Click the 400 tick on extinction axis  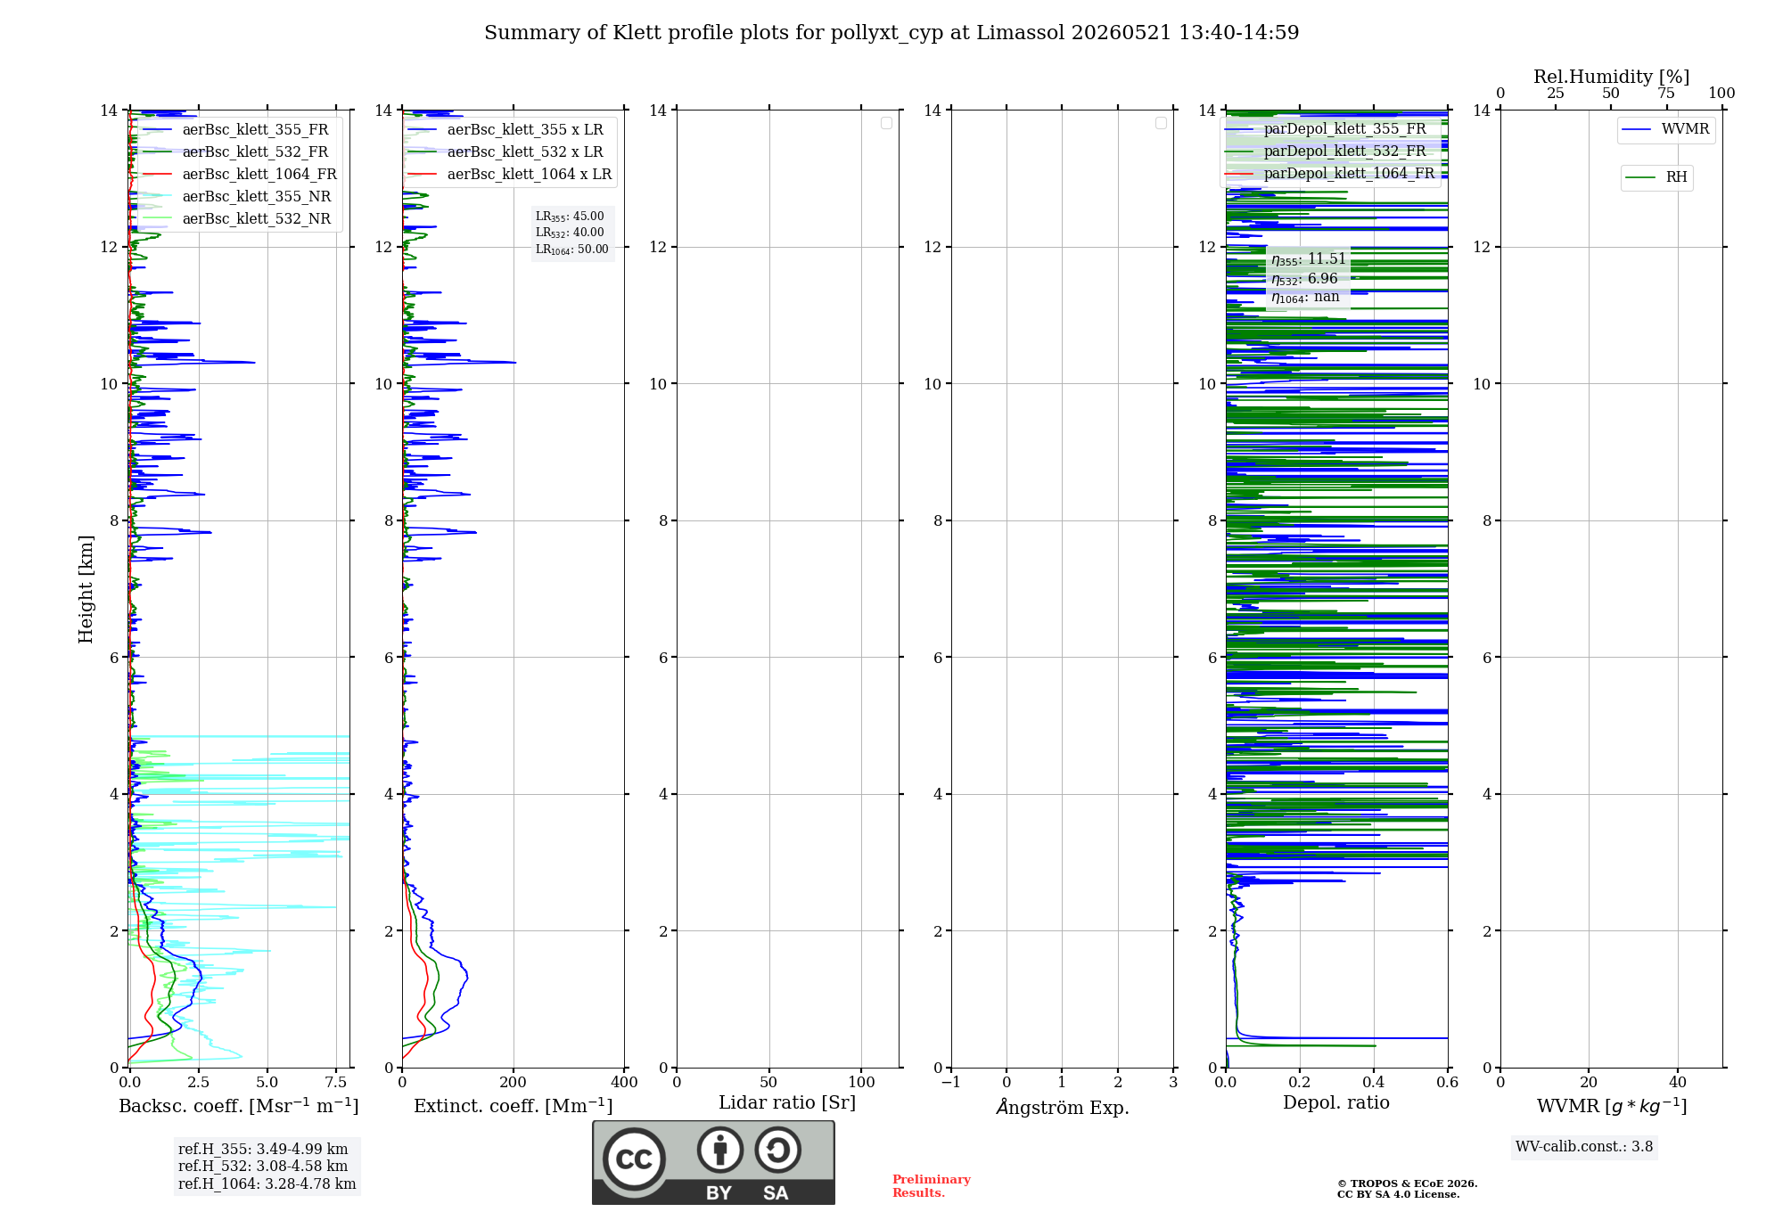pyautogui.click(x=625, y=1082)
